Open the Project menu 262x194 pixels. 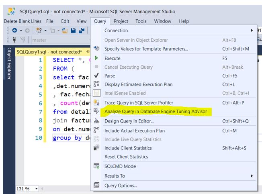(121, 21)
